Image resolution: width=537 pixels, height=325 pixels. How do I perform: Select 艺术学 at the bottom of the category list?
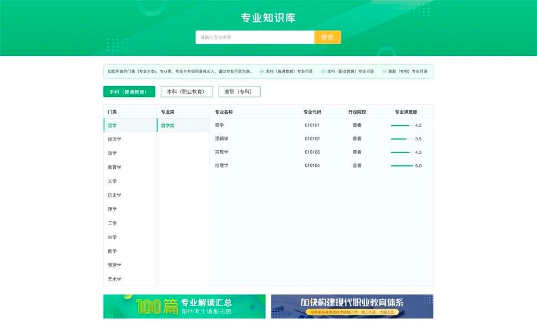pos(114,279)
